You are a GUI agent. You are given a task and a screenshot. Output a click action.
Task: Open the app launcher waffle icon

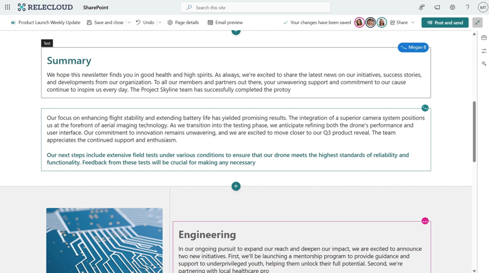click(x=7, y=7)
